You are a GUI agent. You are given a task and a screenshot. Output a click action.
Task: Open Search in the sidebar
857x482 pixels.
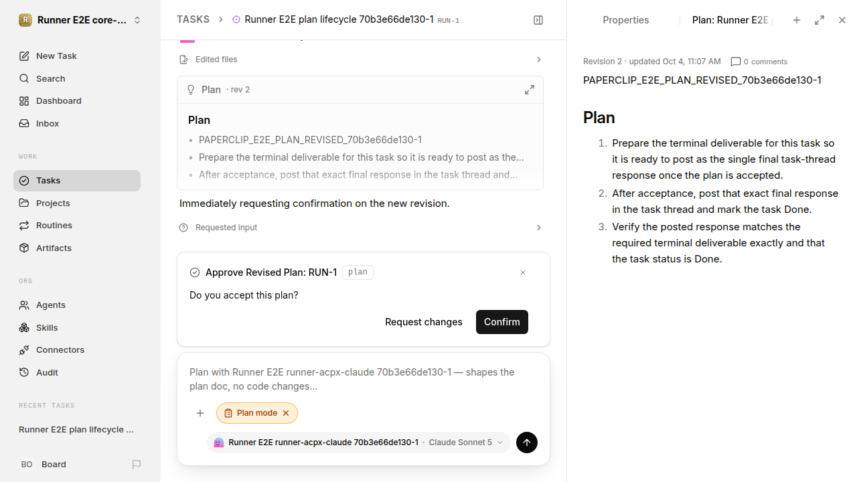coord(77,78)
